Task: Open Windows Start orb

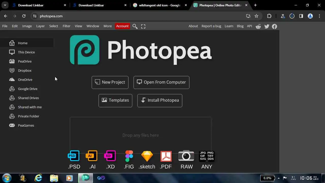Action: pyautogui.click(x=7, y=178)
